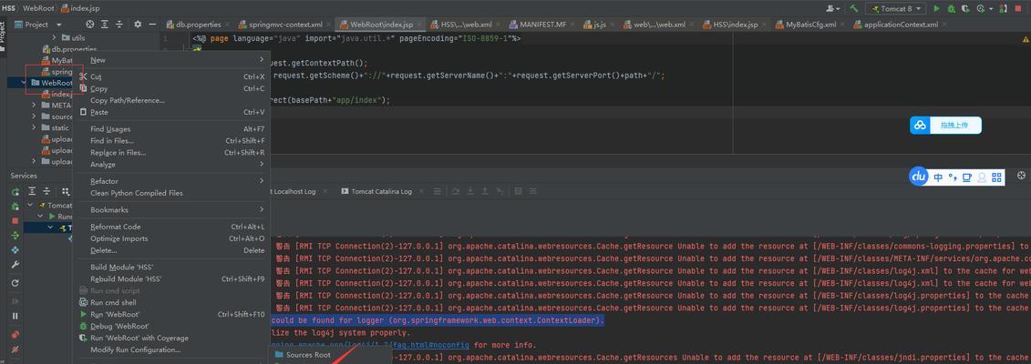Click the green Run button in the top toolbar
The width and height of the screenshot is (1031, 364).
point(937,8)
